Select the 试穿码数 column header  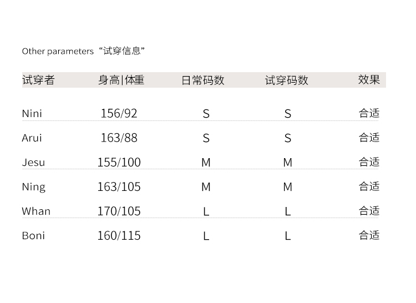286,80
